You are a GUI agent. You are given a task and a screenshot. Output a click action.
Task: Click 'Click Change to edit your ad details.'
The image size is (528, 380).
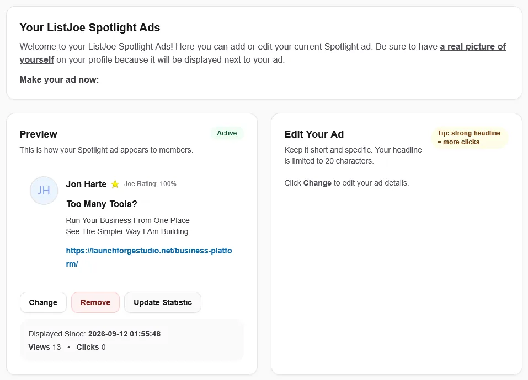(346, 183)
